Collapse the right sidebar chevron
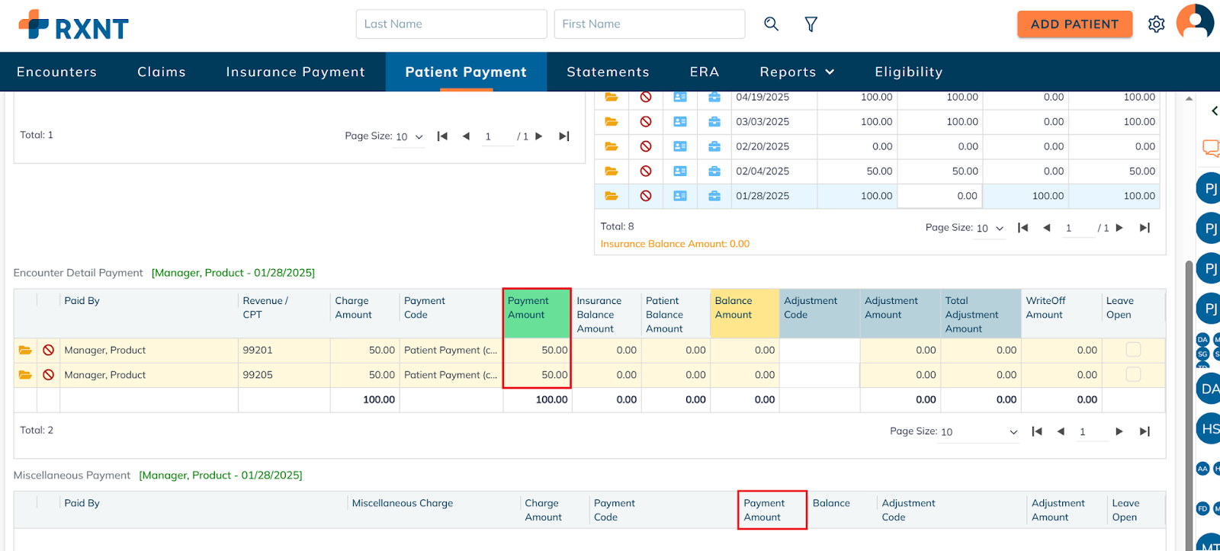This screenshot has width=1220, height=551. coord(1214,111)
